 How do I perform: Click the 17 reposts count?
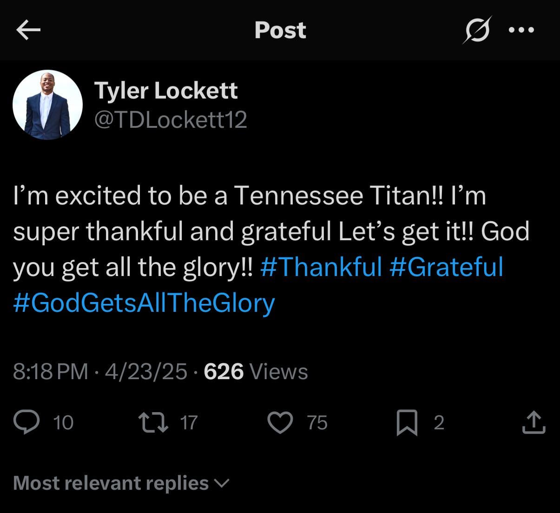[x=189, y=423]
